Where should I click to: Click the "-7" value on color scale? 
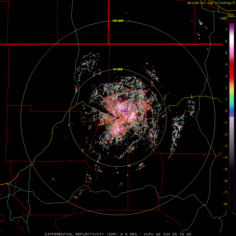(x=225, y=192)
